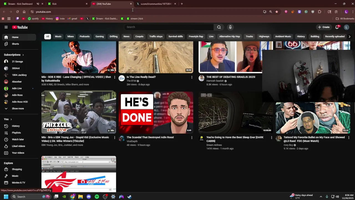355x200 pixels.
Task: Bookmark this page with star icon
Action: [277, 12]
